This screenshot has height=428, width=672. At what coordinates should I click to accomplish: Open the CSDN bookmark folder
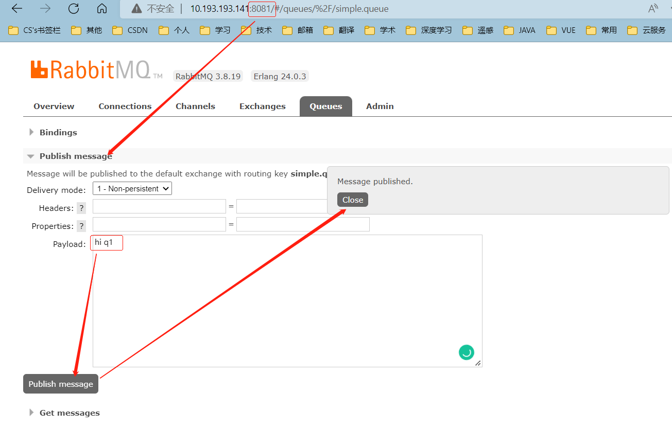click(x=130, y=30)
